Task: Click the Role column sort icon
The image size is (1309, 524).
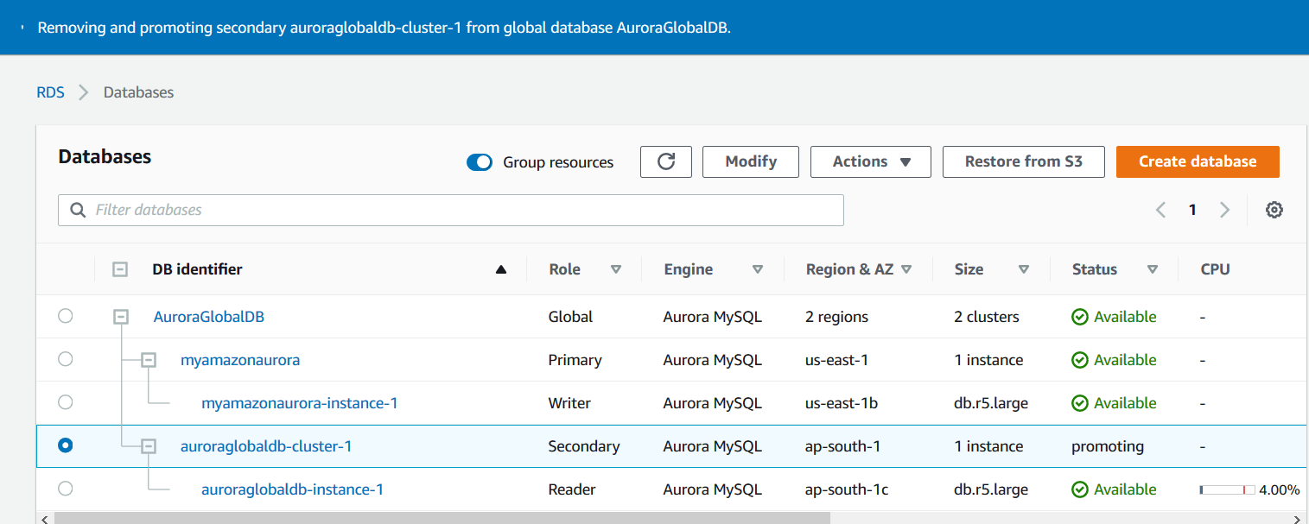Action: pos(616,269)
